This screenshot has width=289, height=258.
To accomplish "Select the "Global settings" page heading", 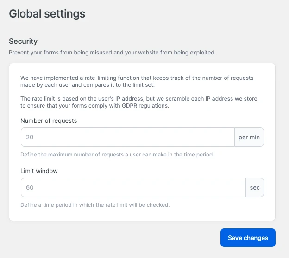I will click(x=47, y=14).
